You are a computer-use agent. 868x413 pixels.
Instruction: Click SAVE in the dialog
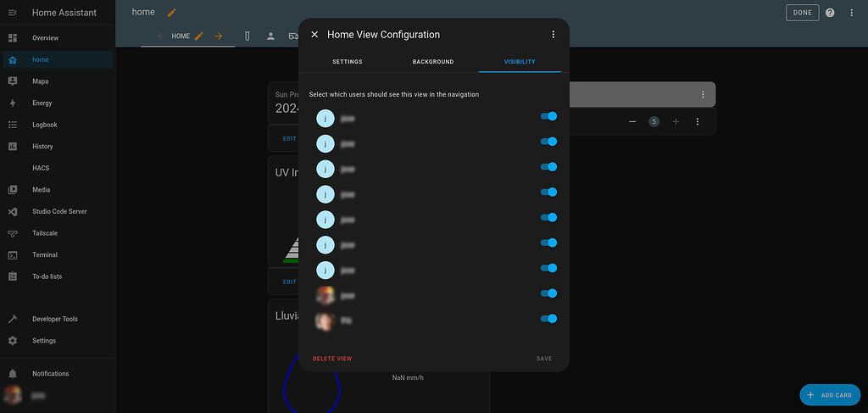pyautogui.click(x=544, y=359)
